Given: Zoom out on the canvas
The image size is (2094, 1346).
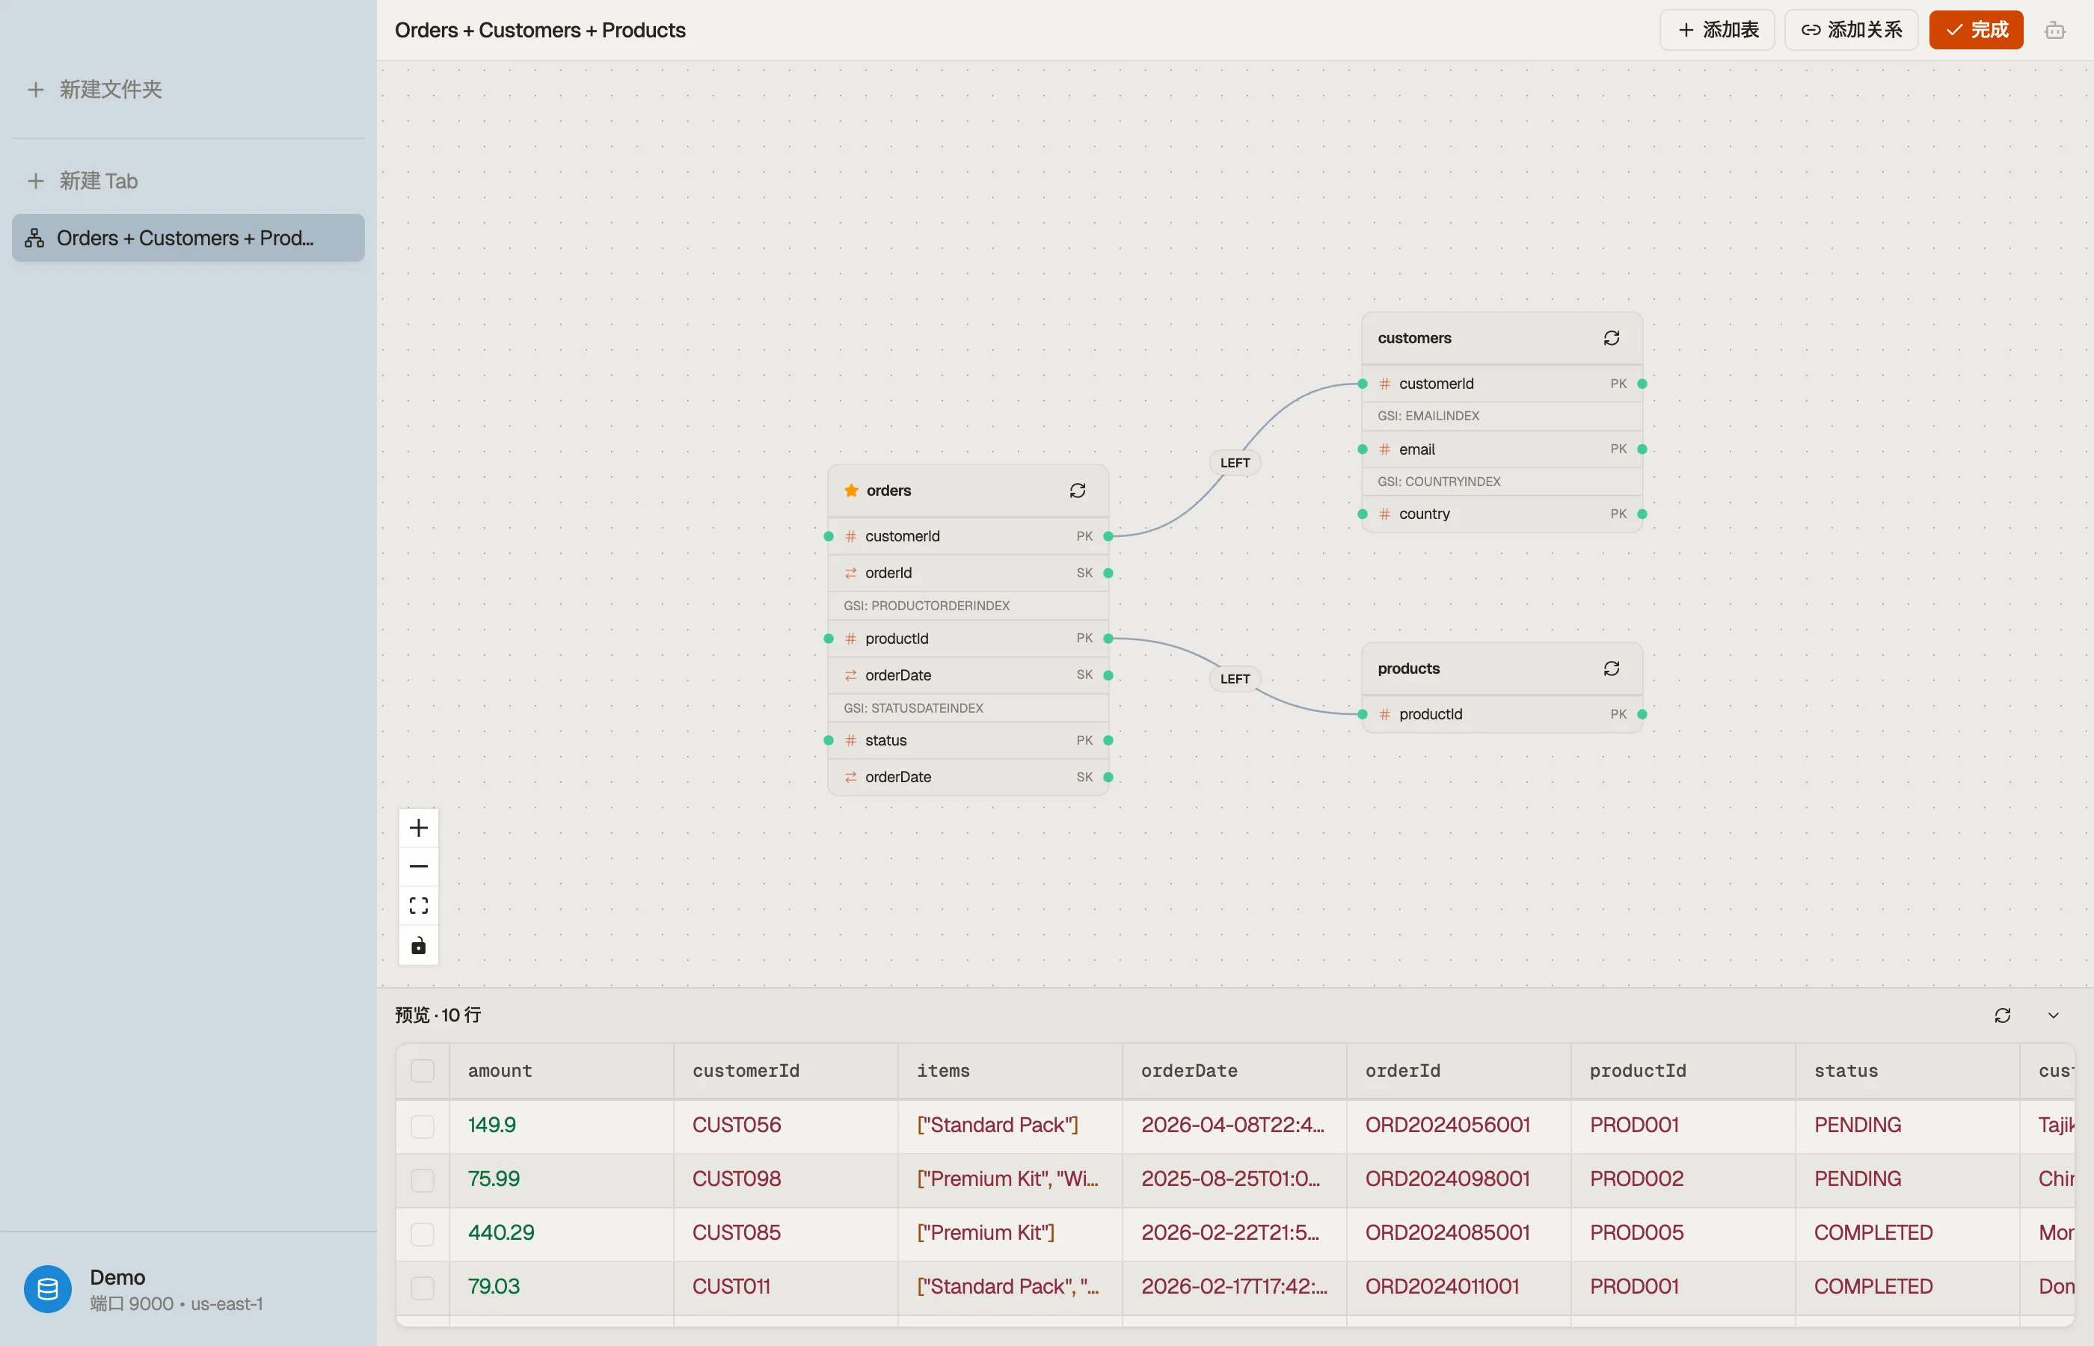Looking at the screenshot, I should (419, 867).
